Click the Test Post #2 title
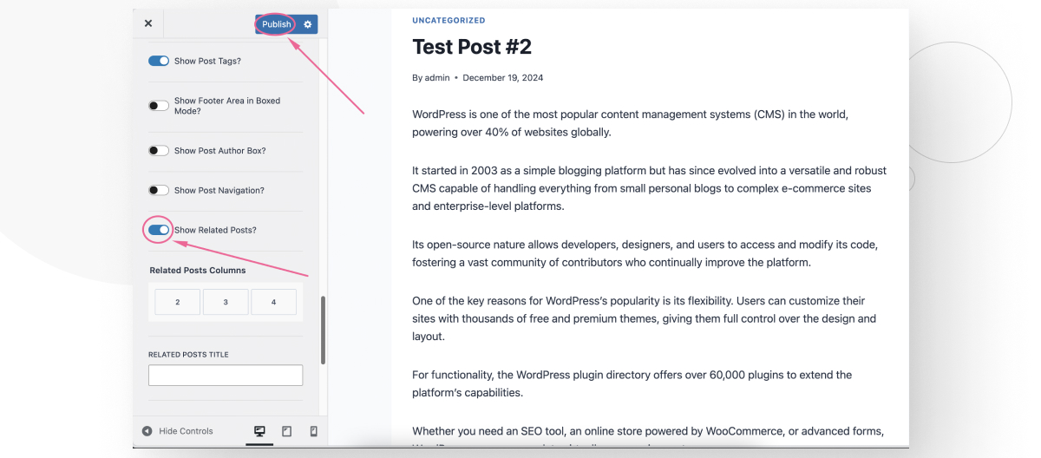 point(472,46)
